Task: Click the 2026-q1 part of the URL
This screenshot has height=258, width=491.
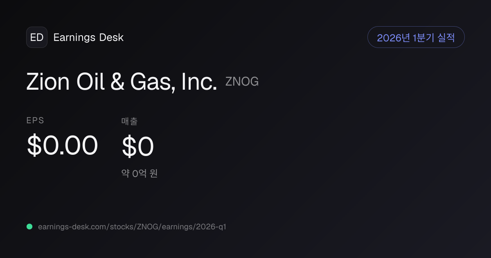Action: [212, 226]
